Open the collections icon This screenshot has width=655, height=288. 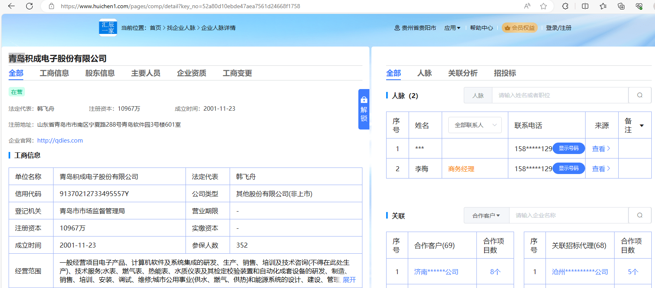621,6
